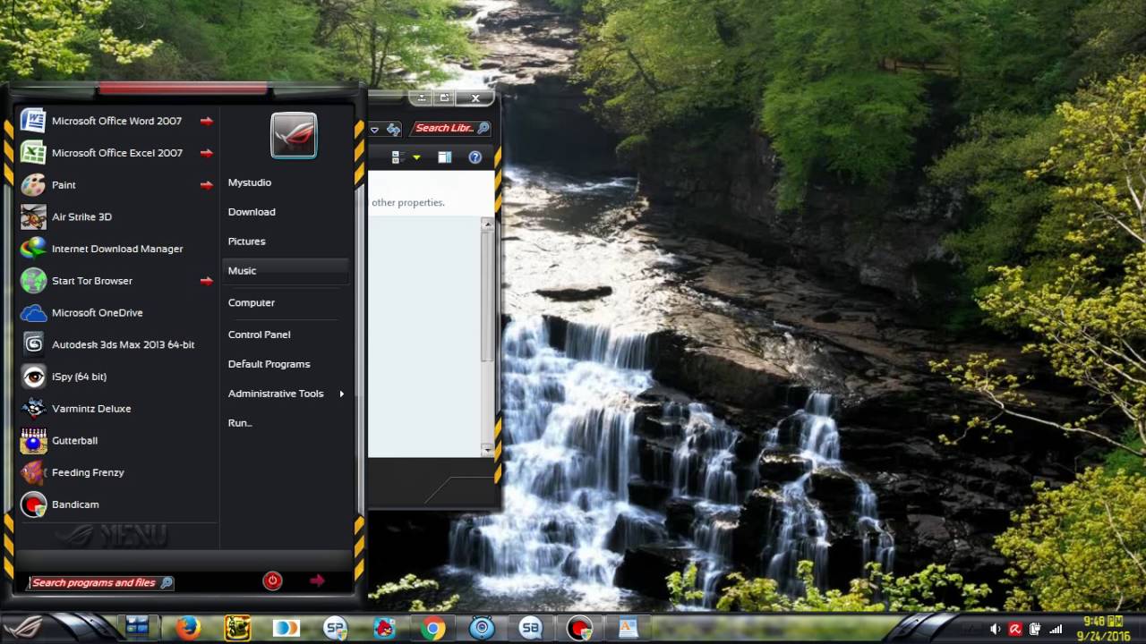Click the clock showing 9:48 PM

pos(1103,629)
